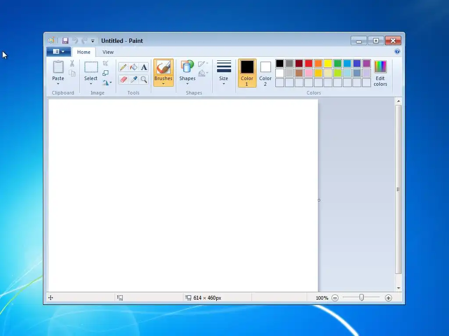449x336 pixels.
Task: Select the Pencil tool
Action: click(123, 67)
